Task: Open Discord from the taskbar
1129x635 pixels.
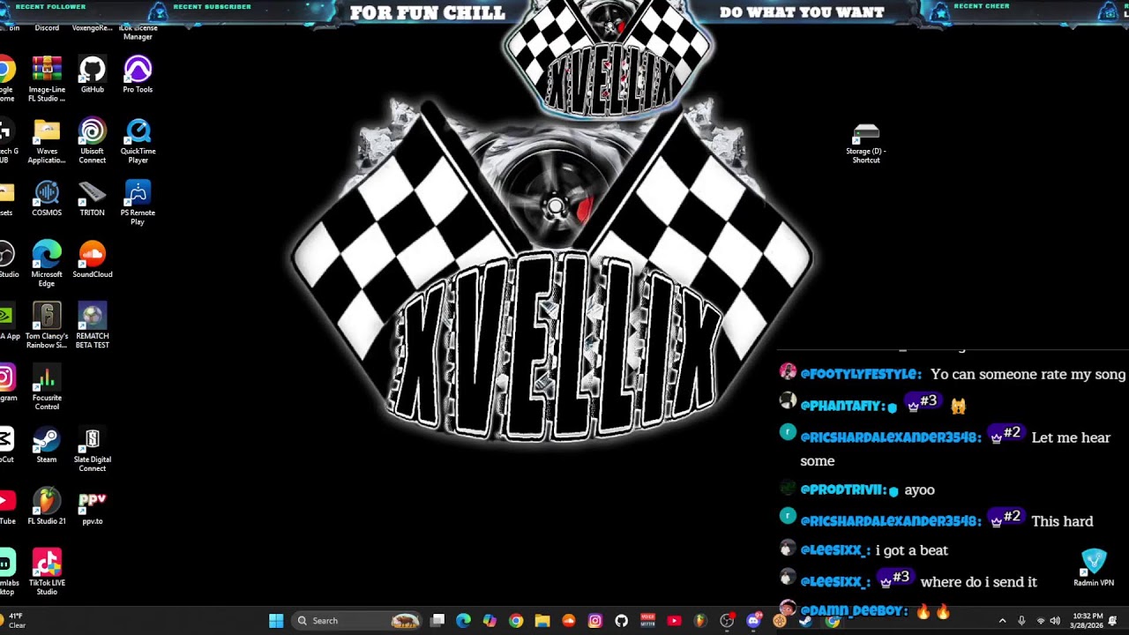Action: [x=753, y=621]
